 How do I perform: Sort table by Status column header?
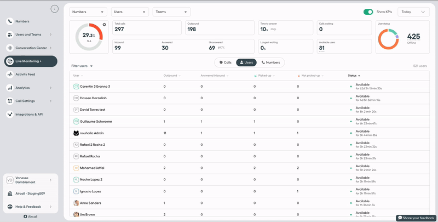(x=354, y=76)
